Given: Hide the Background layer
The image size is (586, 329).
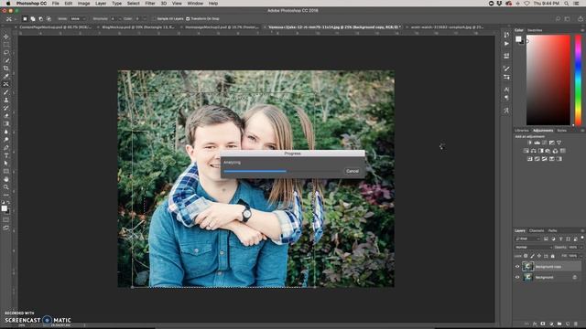Looking at the screenshot, I should point(517,277).
